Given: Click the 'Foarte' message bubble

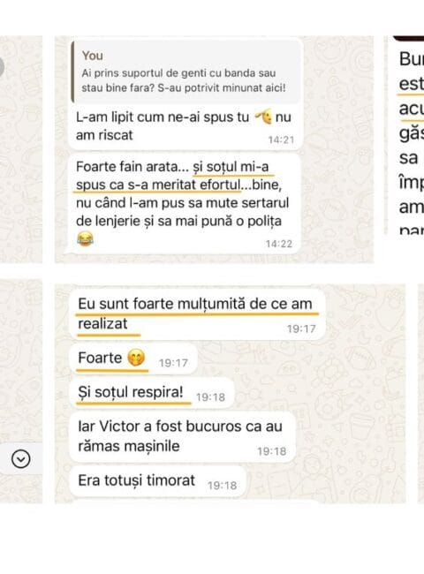Looking at the screenshot, I should (x=133, y=359).
